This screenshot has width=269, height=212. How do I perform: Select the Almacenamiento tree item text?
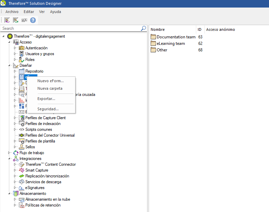click(33, 194)
